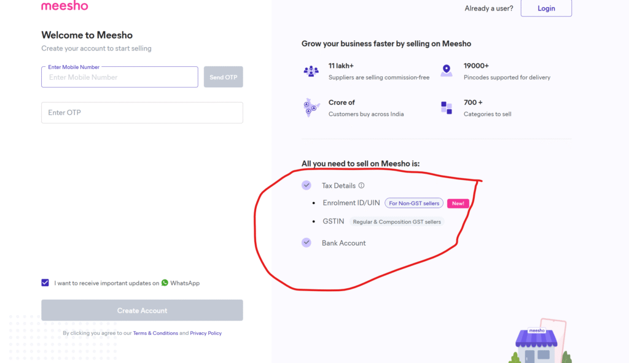This screenshot has width=629, height=363.
Task: Click the Login button
Action: (546, 8)
